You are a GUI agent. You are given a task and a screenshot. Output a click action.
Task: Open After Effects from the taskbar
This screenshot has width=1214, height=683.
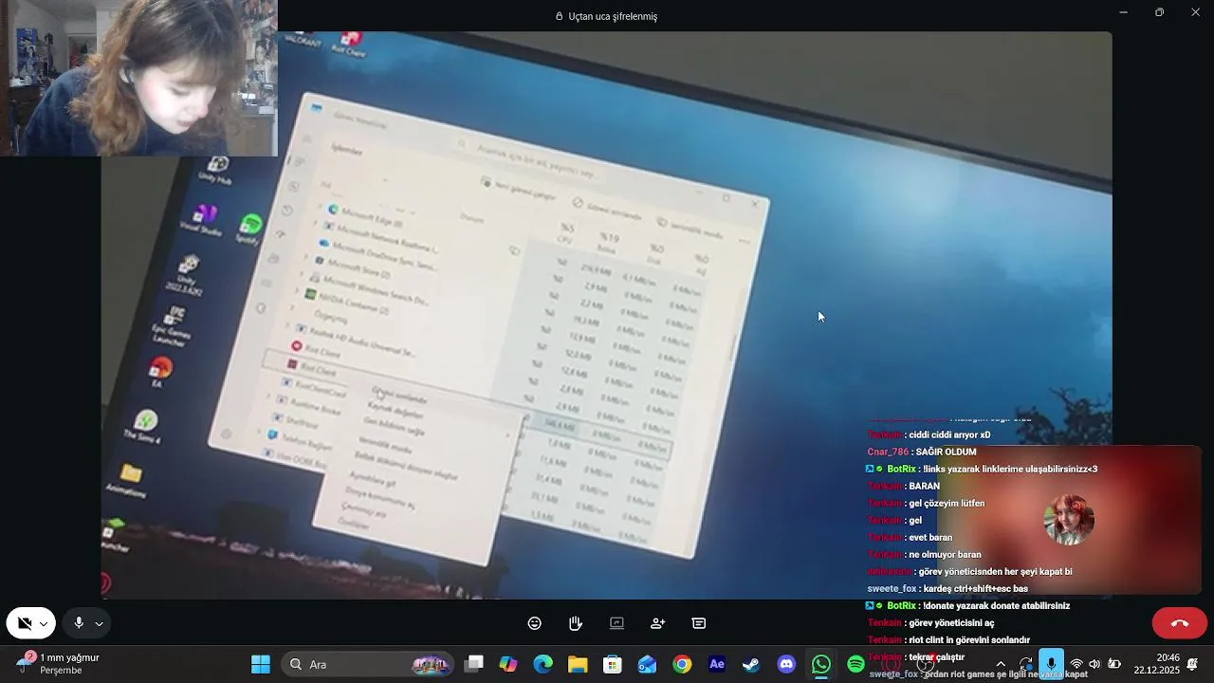point(717,664)
